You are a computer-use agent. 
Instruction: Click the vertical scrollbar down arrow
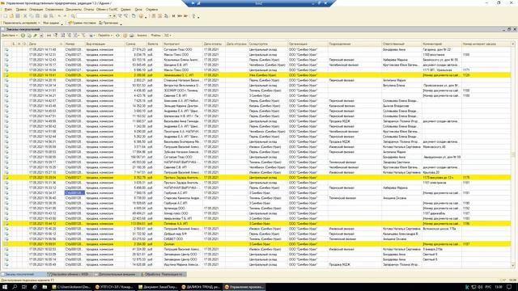click(513, 265)
